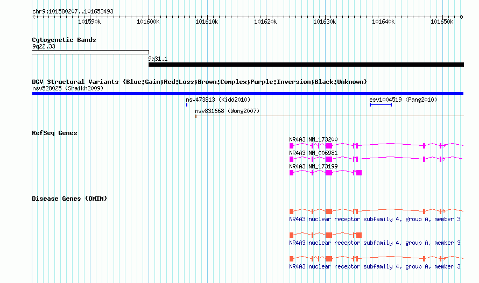Image resolution: width=479 pixels, height=283 pixels.
Task: Select the 9q31.1 band label
Action: tap(158, 59)
